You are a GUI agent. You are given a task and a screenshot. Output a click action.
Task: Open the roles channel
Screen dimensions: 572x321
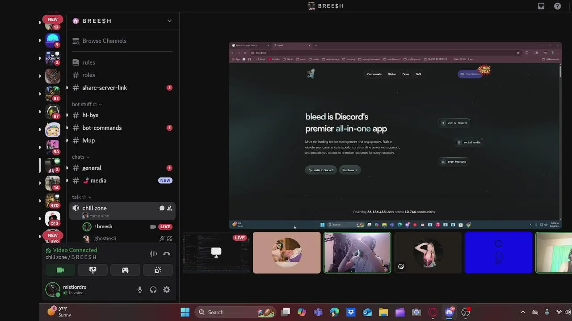coord(122,75)
